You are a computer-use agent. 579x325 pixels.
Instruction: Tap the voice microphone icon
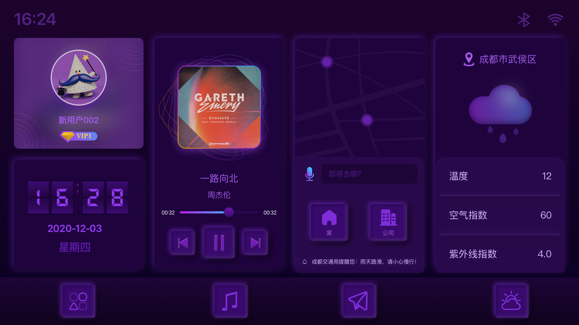(x=309, y=174)
